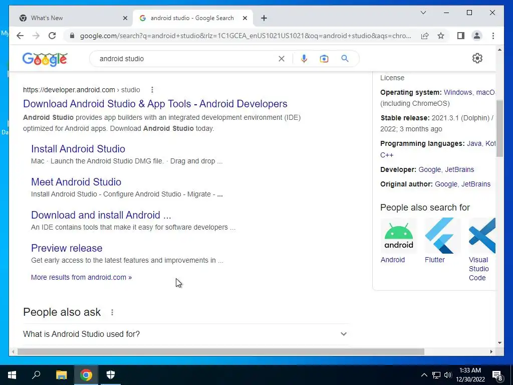Click the Google holiday logo
Viewport: 513px width, 385px height.
[x=45, y=59]
